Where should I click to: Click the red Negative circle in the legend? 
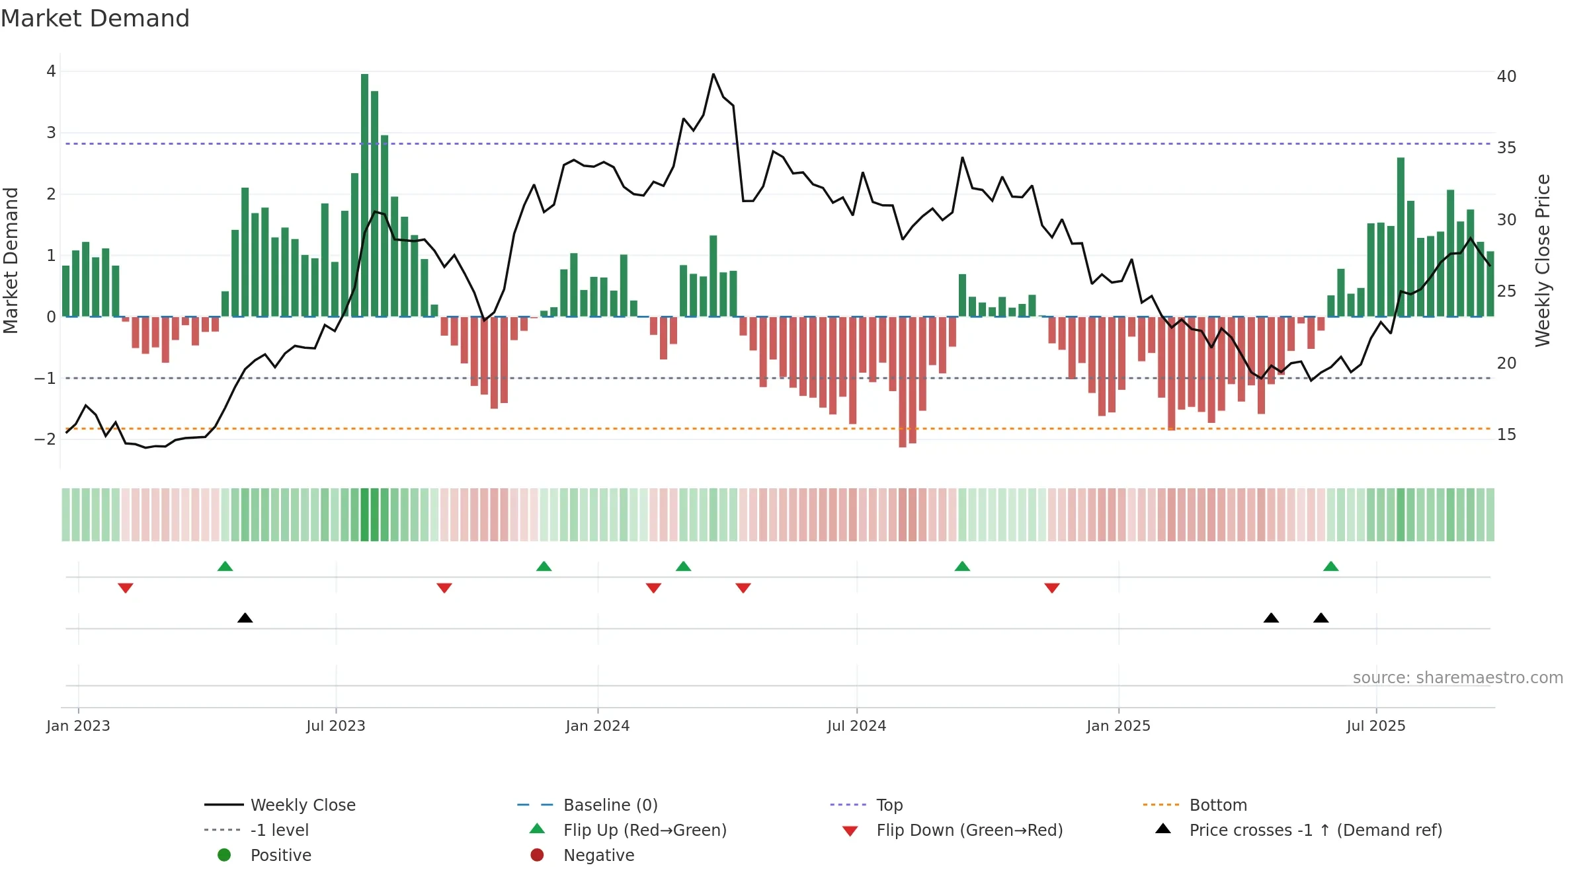537,855
